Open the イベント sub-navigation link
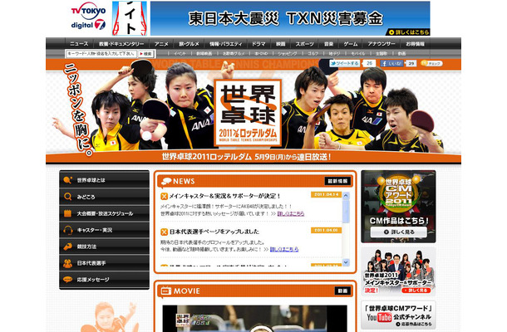This screenshot has width=507, height=332. [180, 54]
